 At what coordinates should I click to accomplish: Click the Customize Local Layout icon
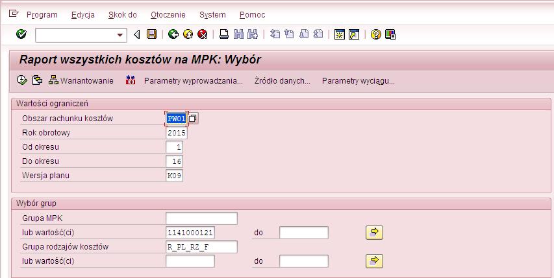pos(390,34)
